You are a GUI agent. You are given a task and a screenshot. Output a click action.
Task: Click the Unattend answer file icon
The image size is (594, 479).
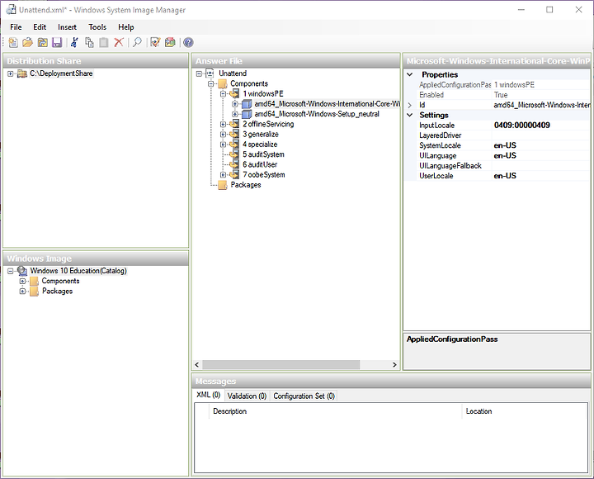click(210, 74)
